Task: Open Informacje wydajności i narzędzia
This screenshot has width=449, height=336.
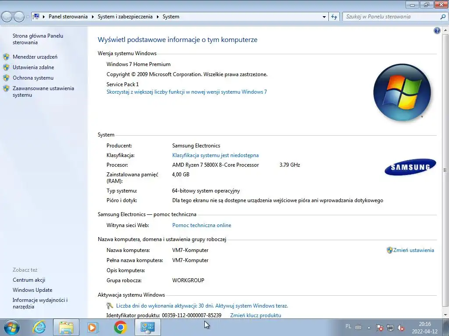Action: (40, 304)
